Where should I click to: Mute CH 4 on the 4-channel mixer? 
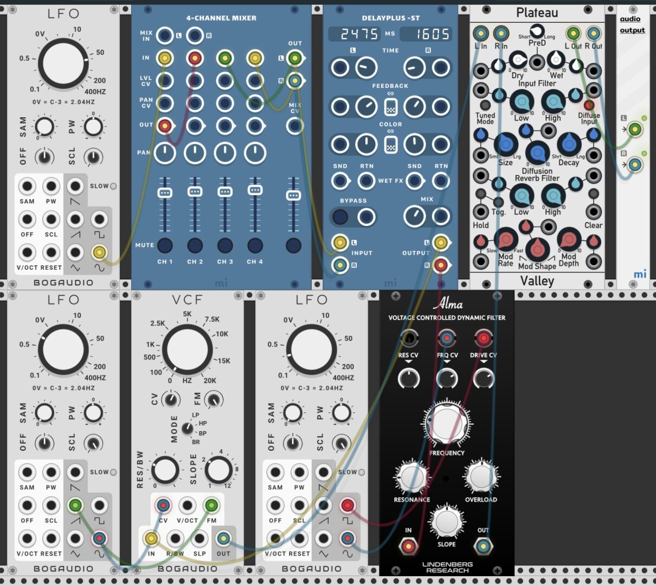point(255,245)
